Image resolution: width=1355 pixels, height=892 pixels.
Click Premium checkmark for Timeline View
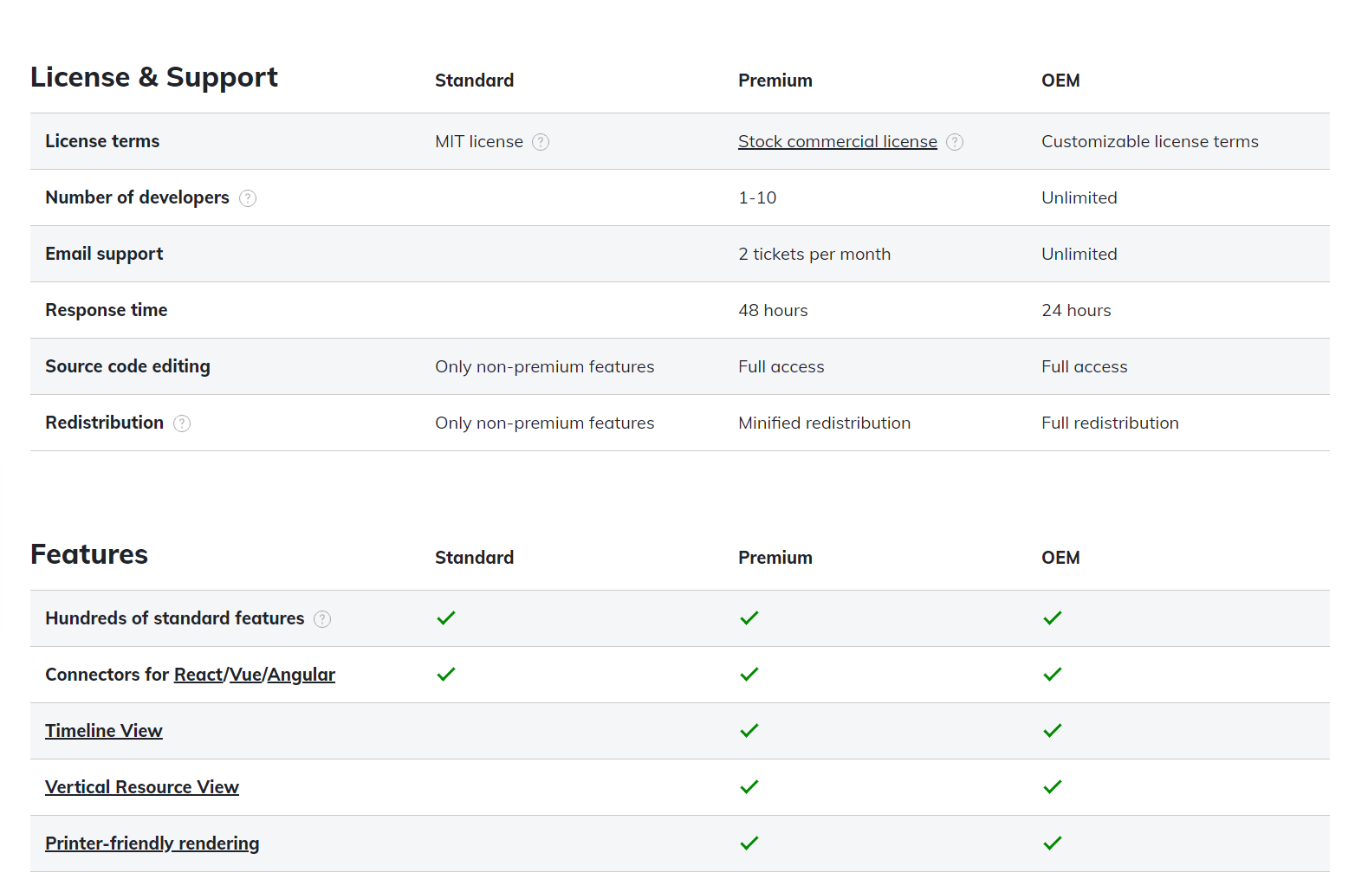click(749, 731)
